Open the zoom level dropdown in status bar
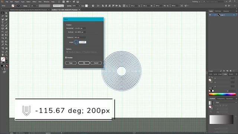238x134 pixels. (17, 133)
